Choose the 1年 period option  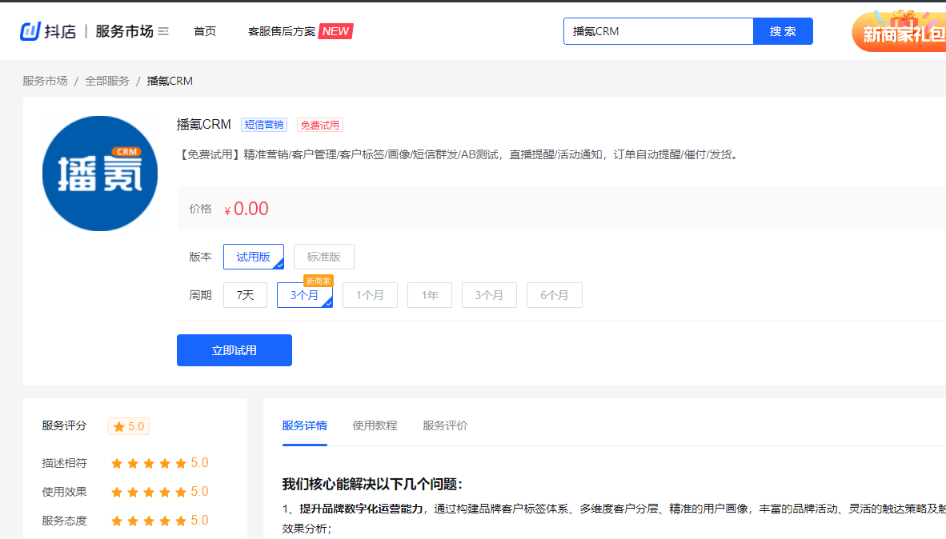430,295
